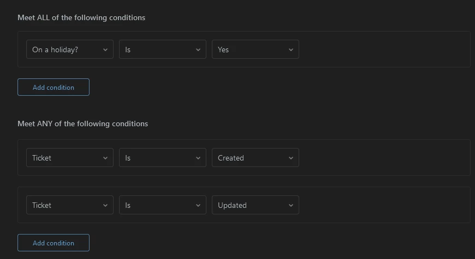Click chevron arrow on 'On a holiday?' dropdown
The width and height of the screenshot is (475, 259).
(105, 50)
